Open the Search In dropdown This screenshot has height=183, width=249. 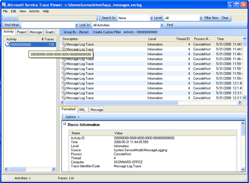[151, 18]
